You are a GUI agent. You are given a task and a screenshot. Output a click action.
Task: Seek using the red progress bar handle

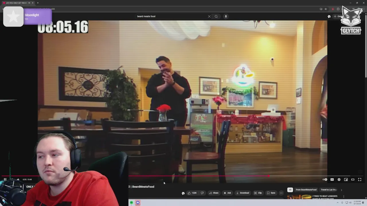[269, 176]
